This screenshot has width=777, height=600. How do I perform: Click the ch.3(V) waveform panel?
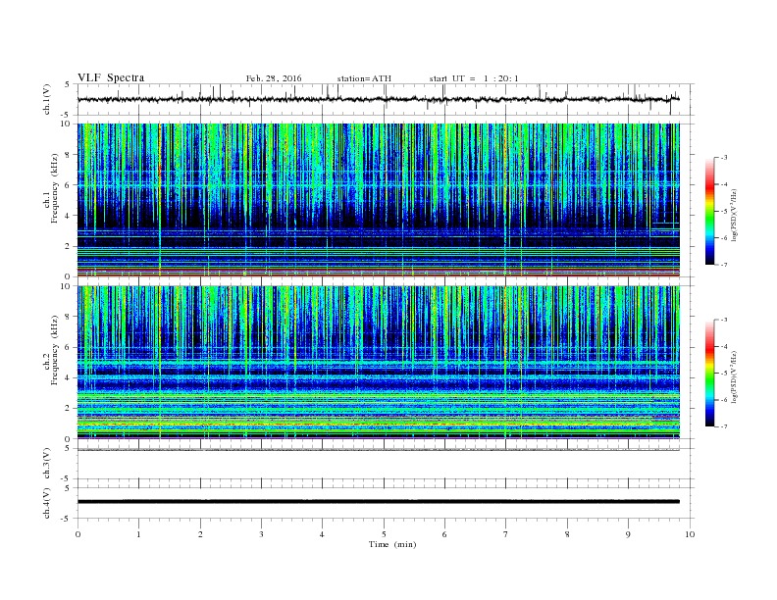[x=386, y=464]
